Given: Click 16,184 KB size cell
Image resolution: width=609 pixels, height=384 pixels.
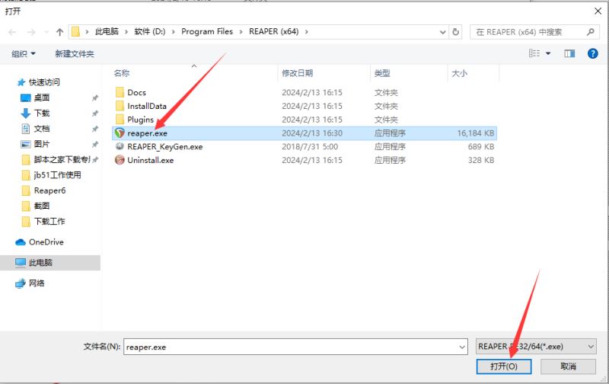Looking at the screenshot, I should [x=476, y=133].
